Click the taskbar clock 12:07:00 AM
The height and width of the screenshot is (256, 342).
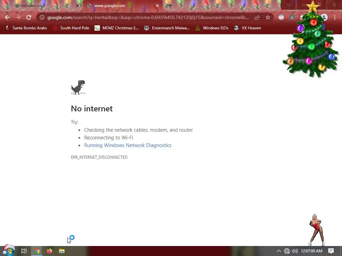pyautogui.click(x=312, y=251)
